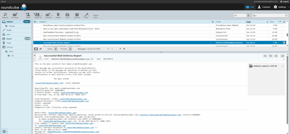Open the Mark messages tool
Screen dimensions: 290x134
point(86,16)
